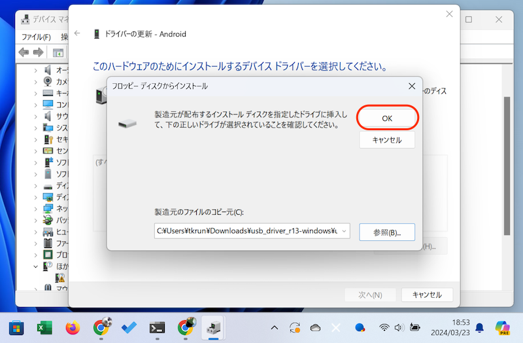Open Microsoft Store from the taskbar
The width and height of the screenshot is (523, 343).
point(16,327)
